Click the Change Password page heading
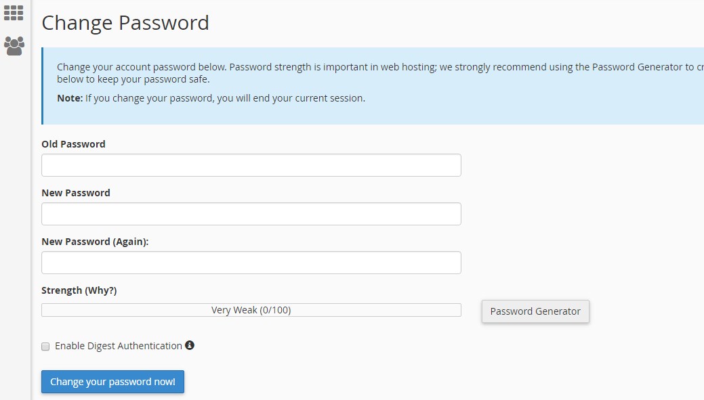The height and width of the screenshot is (400, 704). 125,22
